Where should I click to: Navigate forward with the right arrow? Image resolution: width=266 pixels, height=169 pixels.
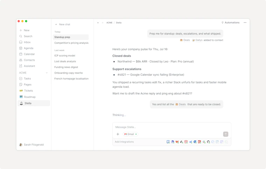(103, 23)
